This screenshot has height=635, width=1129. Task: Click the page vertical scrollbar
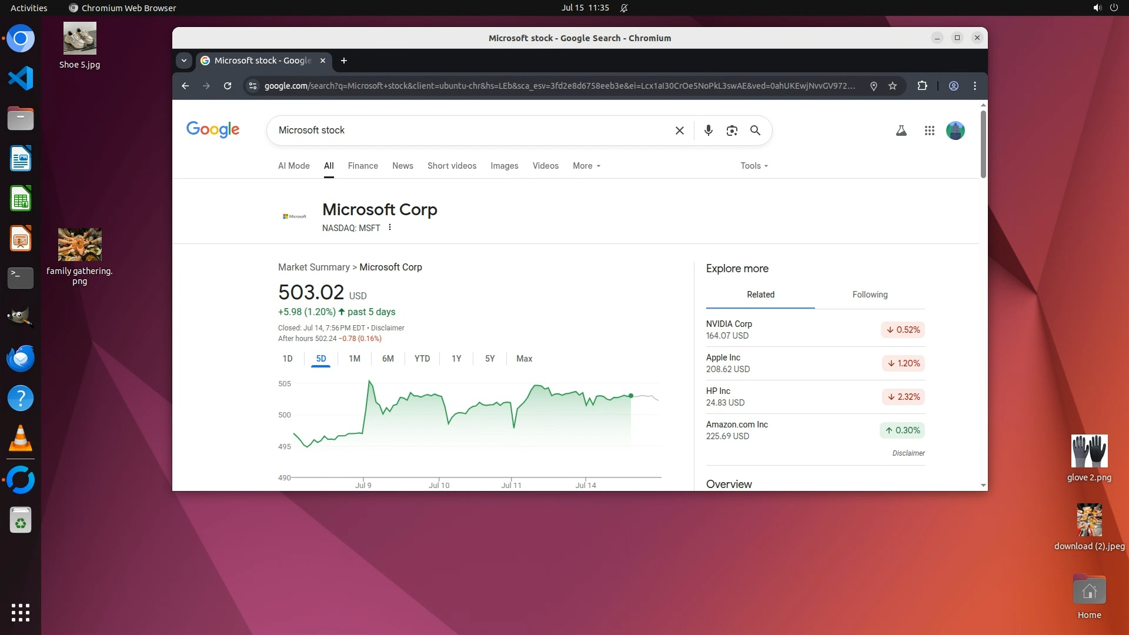983,144
